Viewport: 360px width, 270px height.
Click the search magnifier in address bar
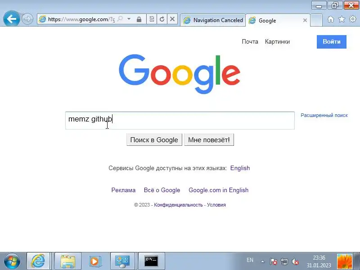pyautogui.click(x=120, y=19)
